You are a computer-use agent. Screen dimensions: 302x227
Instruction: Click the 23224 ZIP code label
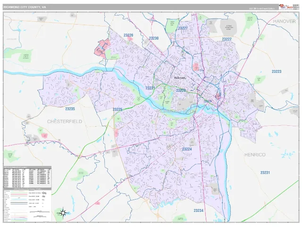(187, 149)
